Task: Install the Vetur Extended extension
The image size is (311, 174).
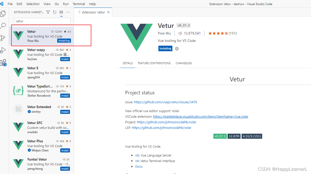Action: click(x=65, y=112)
